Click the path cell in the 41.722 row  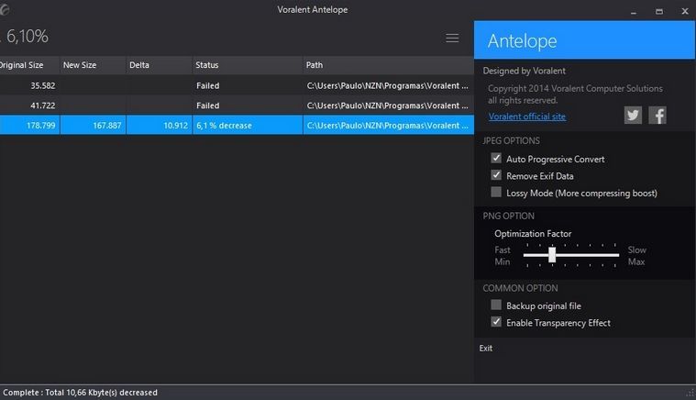(x=389, y=106)
